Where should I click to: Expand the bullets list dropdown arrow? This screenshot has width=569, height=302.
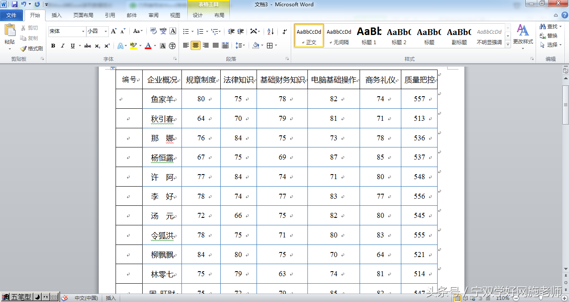point(192,31)
